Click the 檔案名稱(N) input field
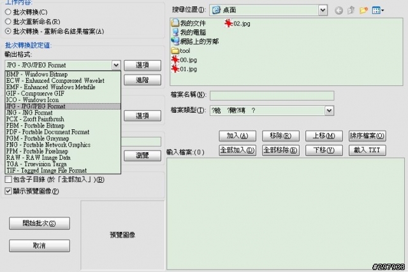Screen dimensions: 408x272 [x=272, y=96]
